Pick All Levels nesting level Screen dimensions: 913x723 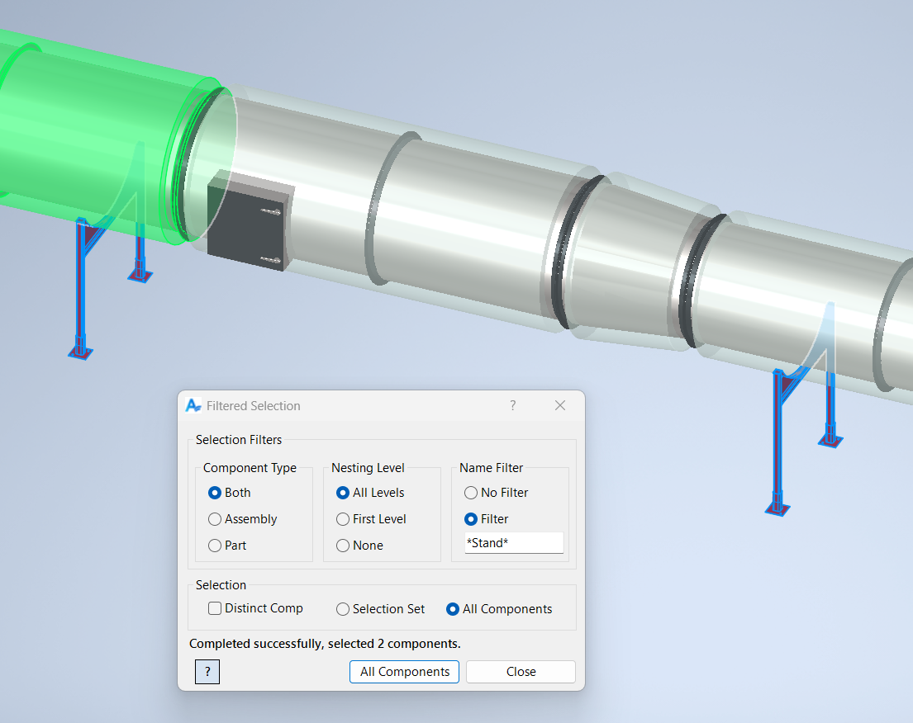click(x=343, y=493)
